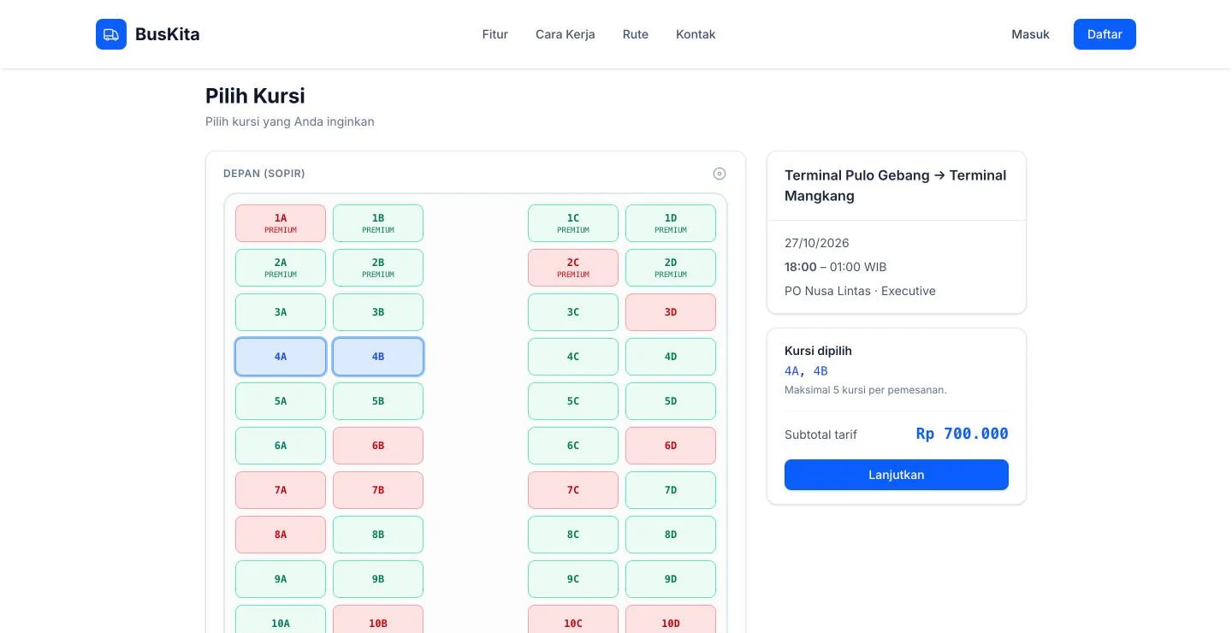This screenshot has height=633, width=1232.
Task: Click the Daftar sign-up button
Action: coord(1105,34)
